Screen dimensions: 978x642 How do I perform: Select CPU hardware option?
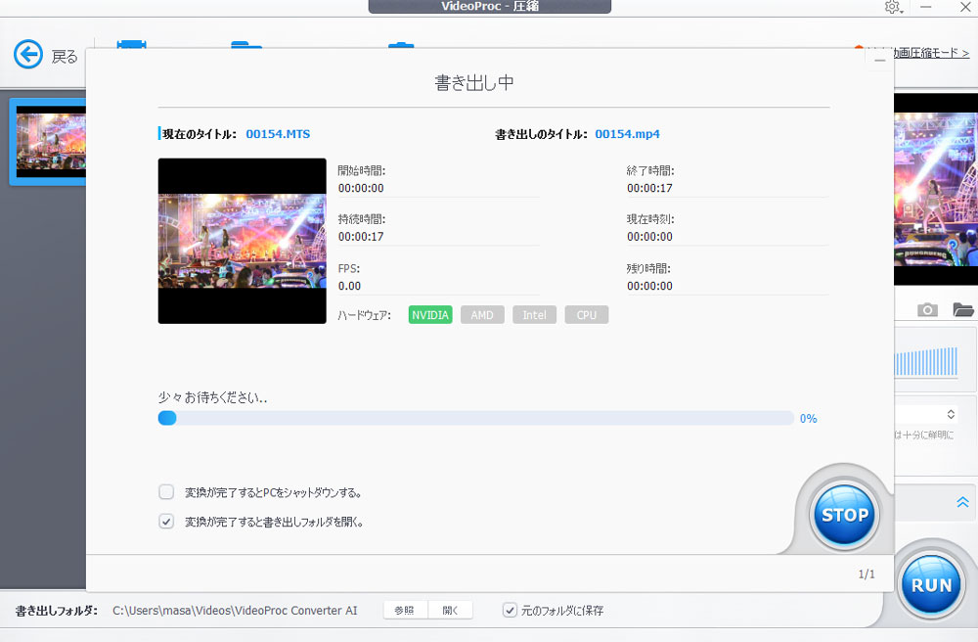(x=586, y=315)
